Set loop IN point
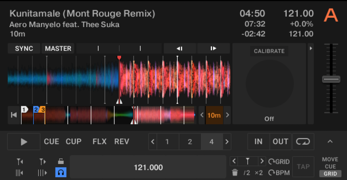Viewport: 347px width, 180px height. [x=259, y=142]
